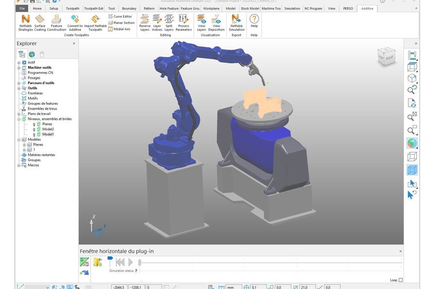The height and width of the screenshot is (289, 434).
Task: Open the Curve Editor
Action: tap(120, 16)
